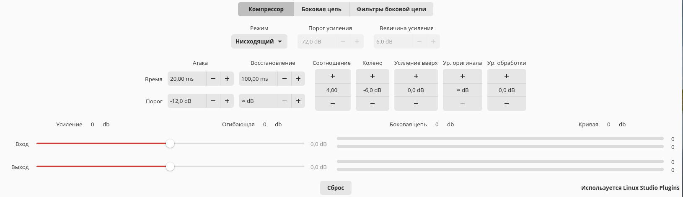Decrease Атака time with minus button
This screenshot has height=197, width=683.
click(213, 79)
